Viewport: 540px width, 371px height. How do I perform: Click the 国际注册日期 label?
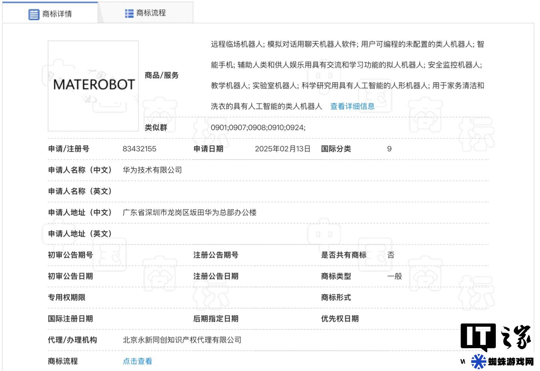click(x=70, y=318)
